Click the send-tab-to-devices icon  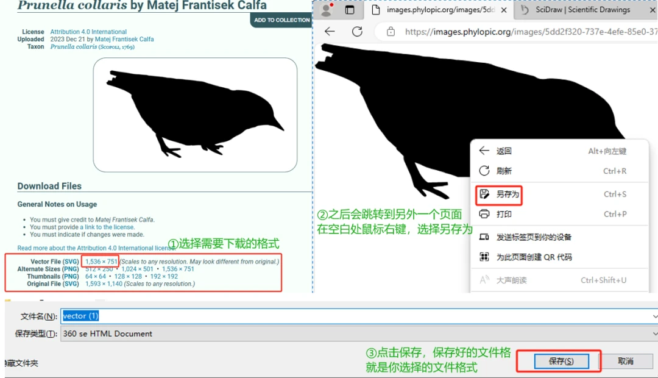tap(484, 237)
